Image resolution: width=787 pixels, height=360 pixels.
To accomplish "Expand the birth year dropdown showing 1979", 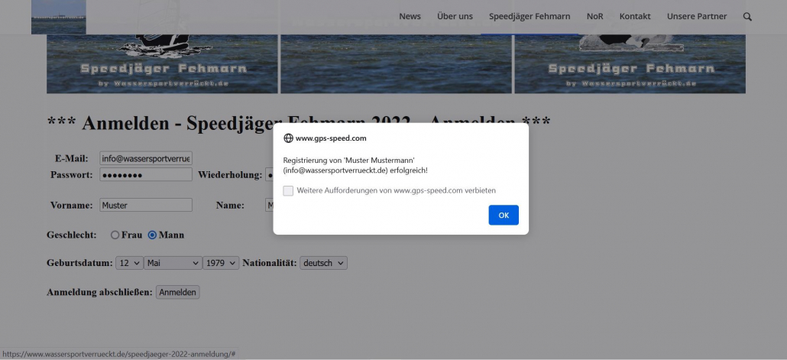I will click(x=221, y=263).
